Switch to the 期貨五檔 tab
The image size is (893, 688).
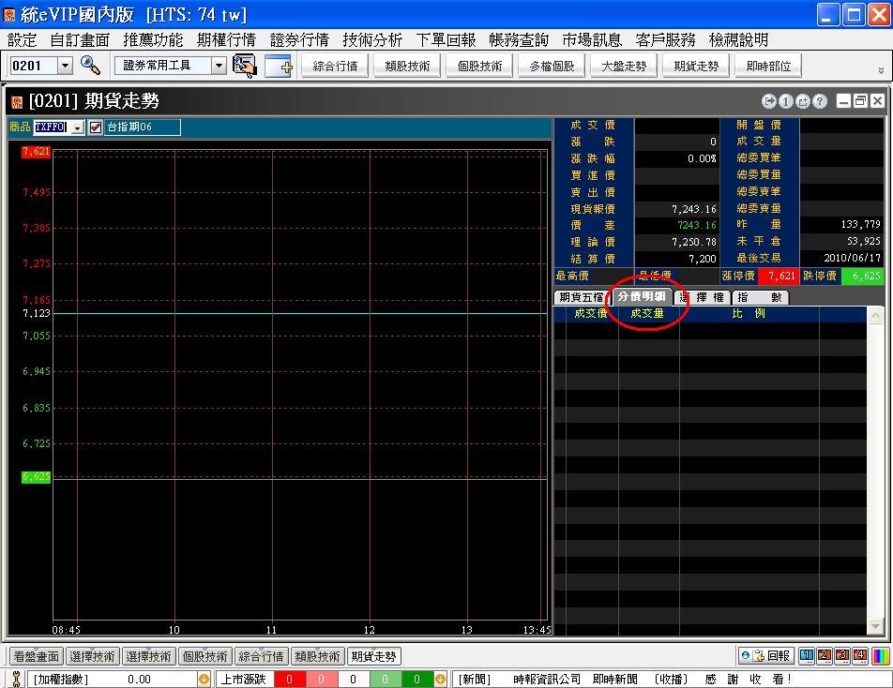coord(582,297)
